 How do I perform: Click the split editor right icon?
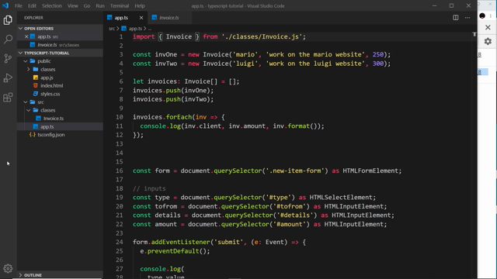click(x=456, y=18)
